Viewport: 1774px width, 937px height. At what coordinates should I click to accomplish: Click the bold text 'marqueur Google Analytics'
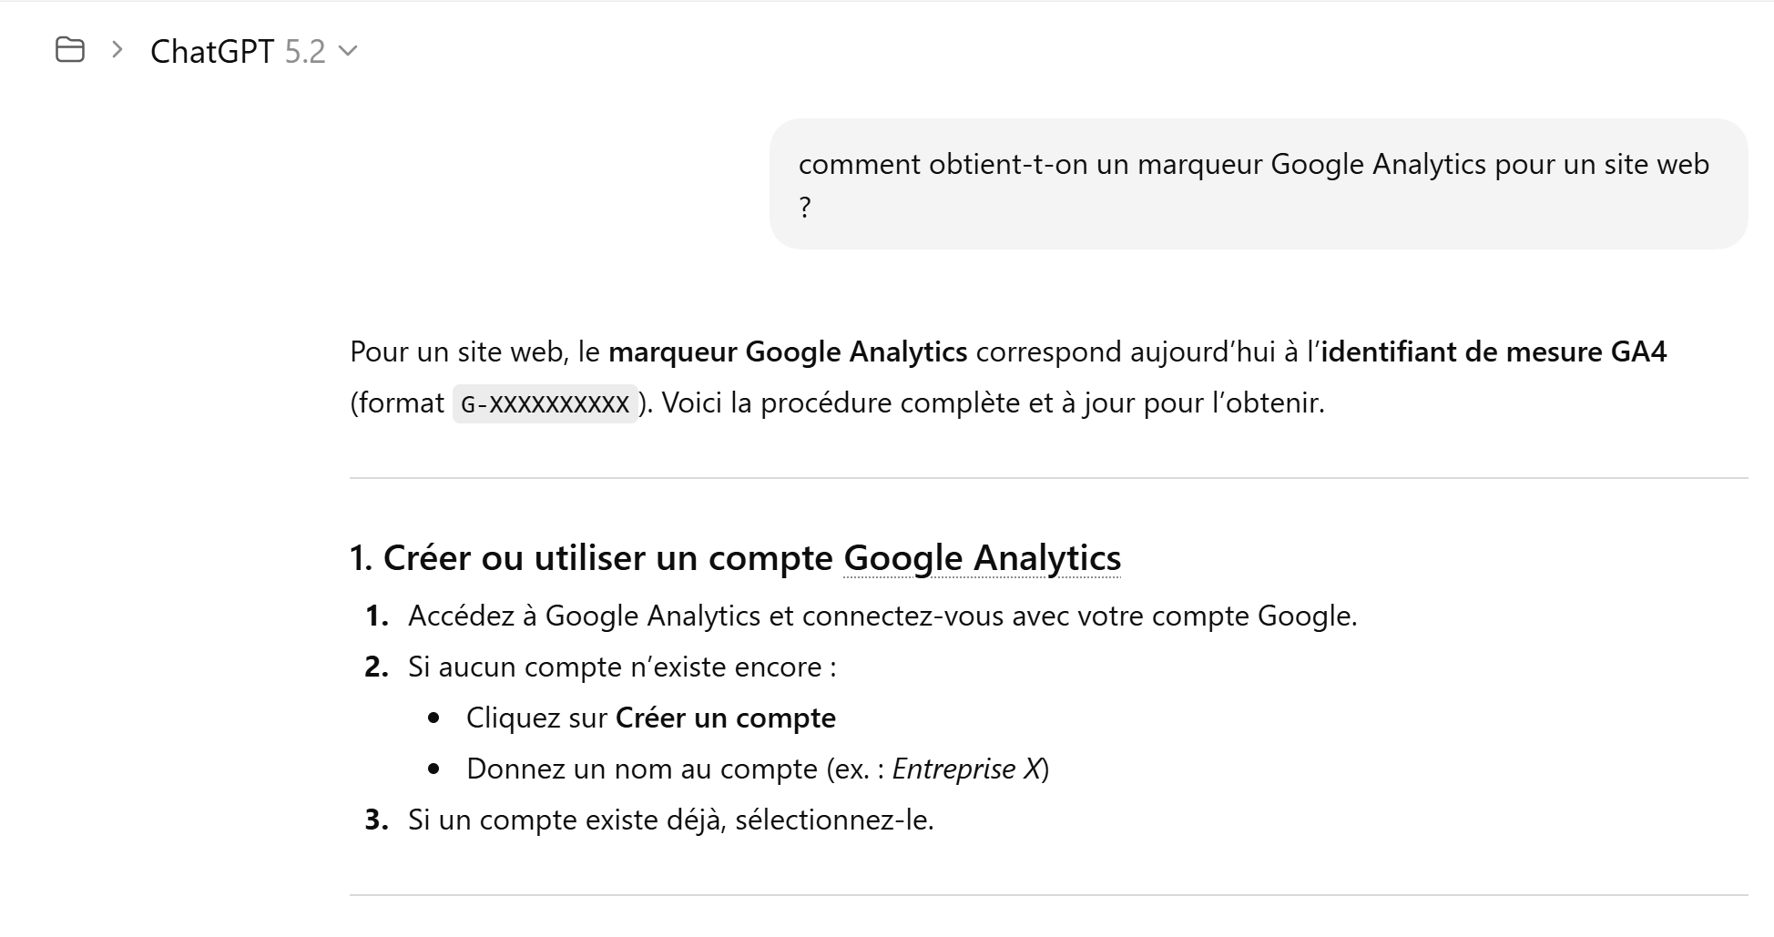[787, 351]
